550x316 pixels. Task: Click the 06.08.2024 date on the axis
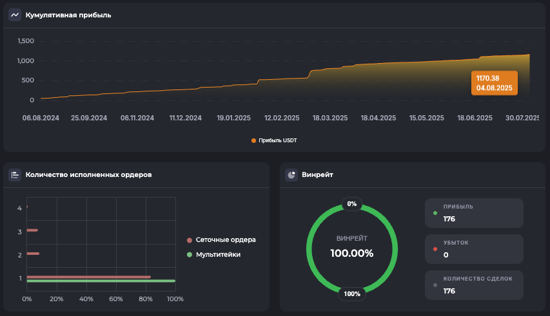click(41, 118)
